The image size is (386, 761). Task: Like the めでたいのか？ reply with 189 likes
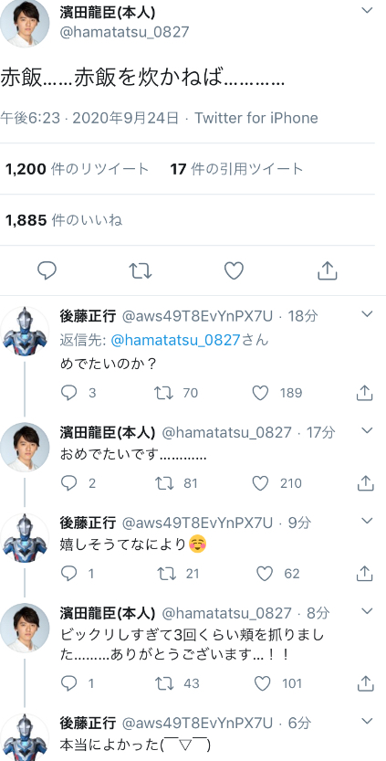point(260,393)
